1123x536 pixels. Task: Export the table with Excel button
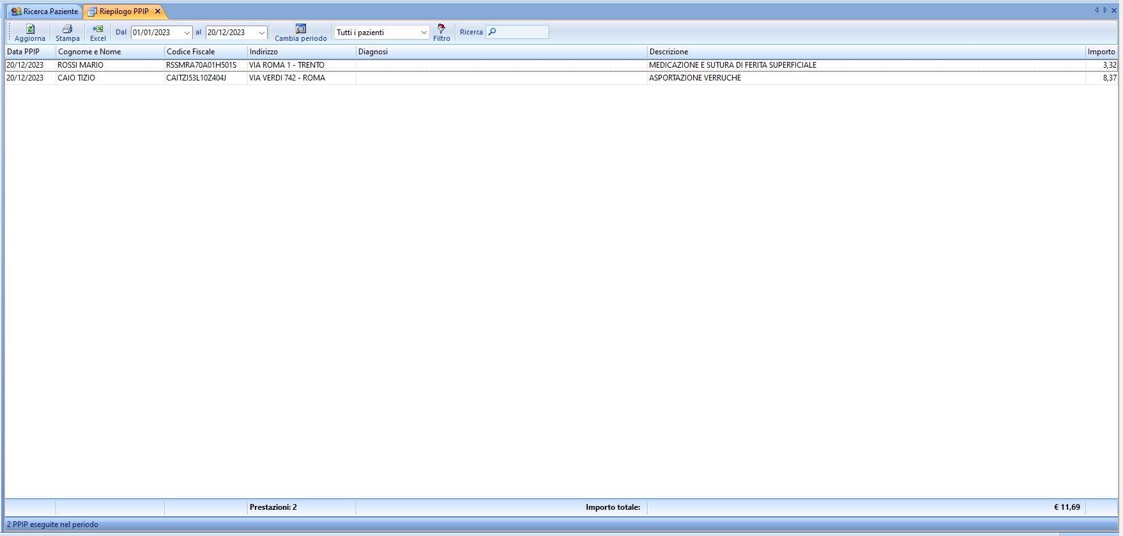tap(98, 33)
